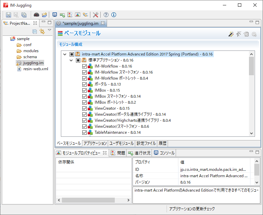
Task: Collapse the intra-mart Accel Platform tree node
Action: coord(65,54)
